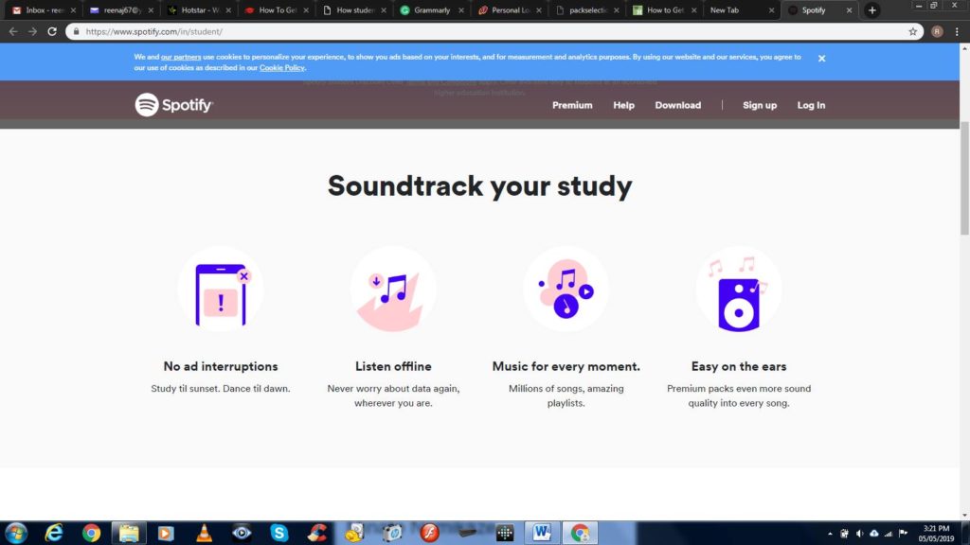This screenshot has height=545, width=970.
Task: Click the padlock site info icon
Action: pos(76,31)
